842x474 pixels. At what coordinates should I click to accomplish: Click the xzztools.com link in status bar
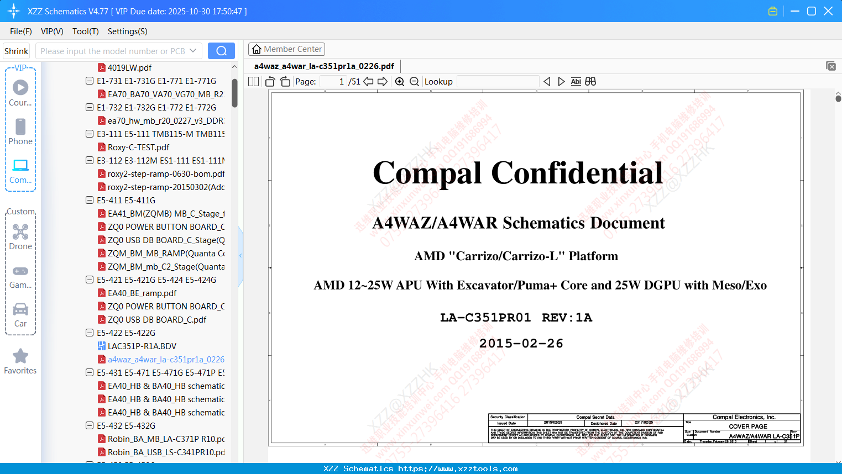tap(458, 468)
